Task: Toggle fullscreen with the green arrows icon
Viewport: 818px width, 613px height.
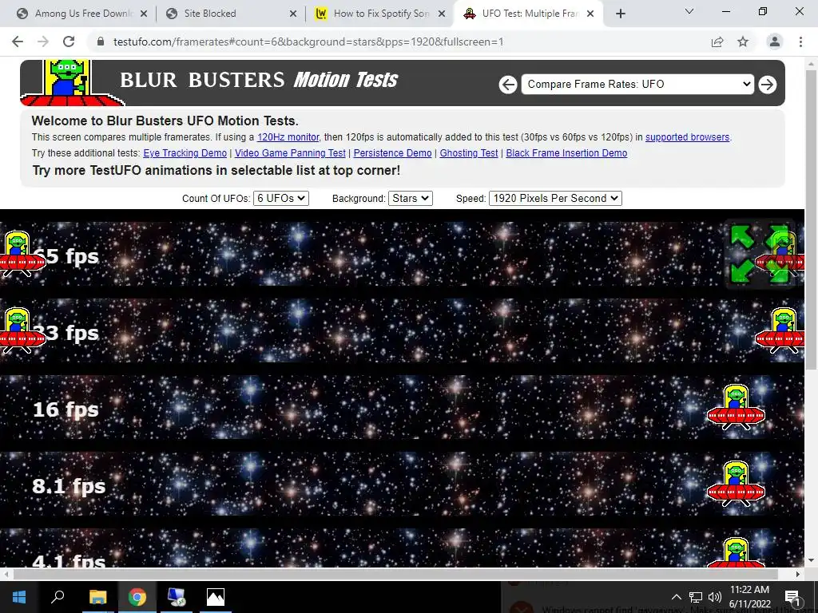Action: coord(760,253)
